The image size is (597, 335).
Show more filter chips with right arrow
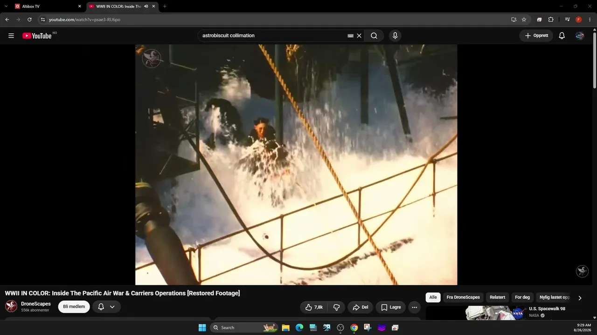580,298
